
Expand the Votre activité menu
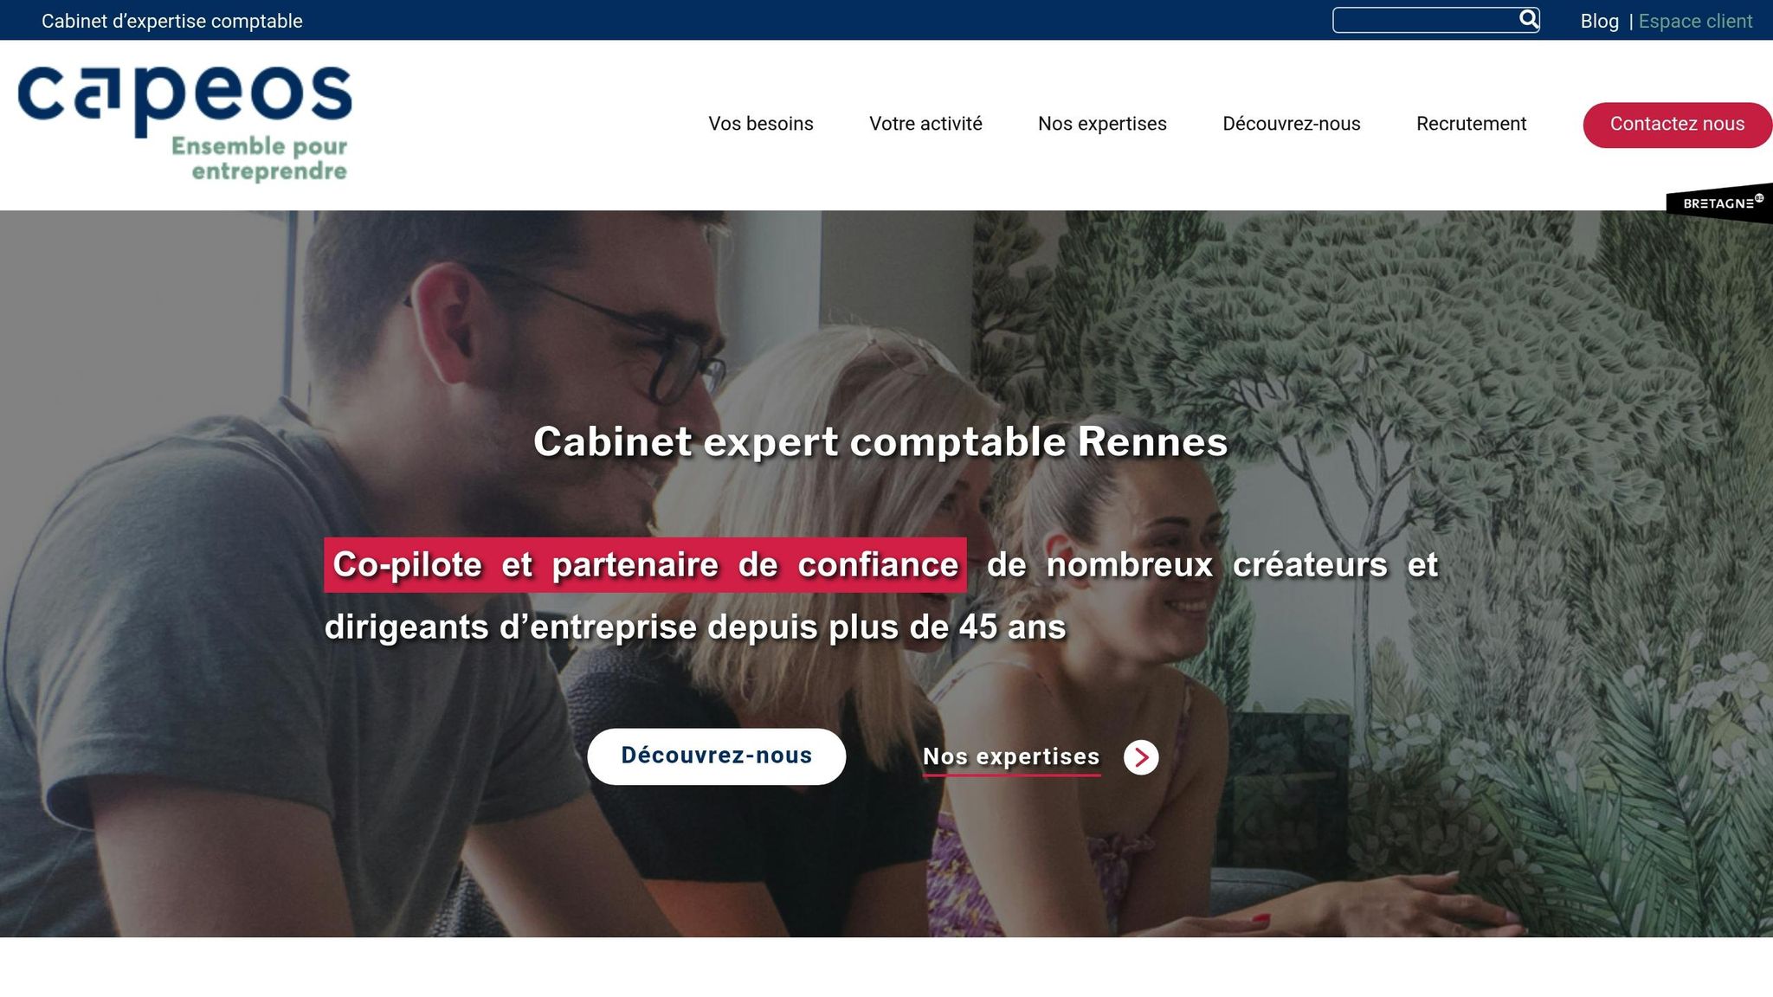pos(925,124)
